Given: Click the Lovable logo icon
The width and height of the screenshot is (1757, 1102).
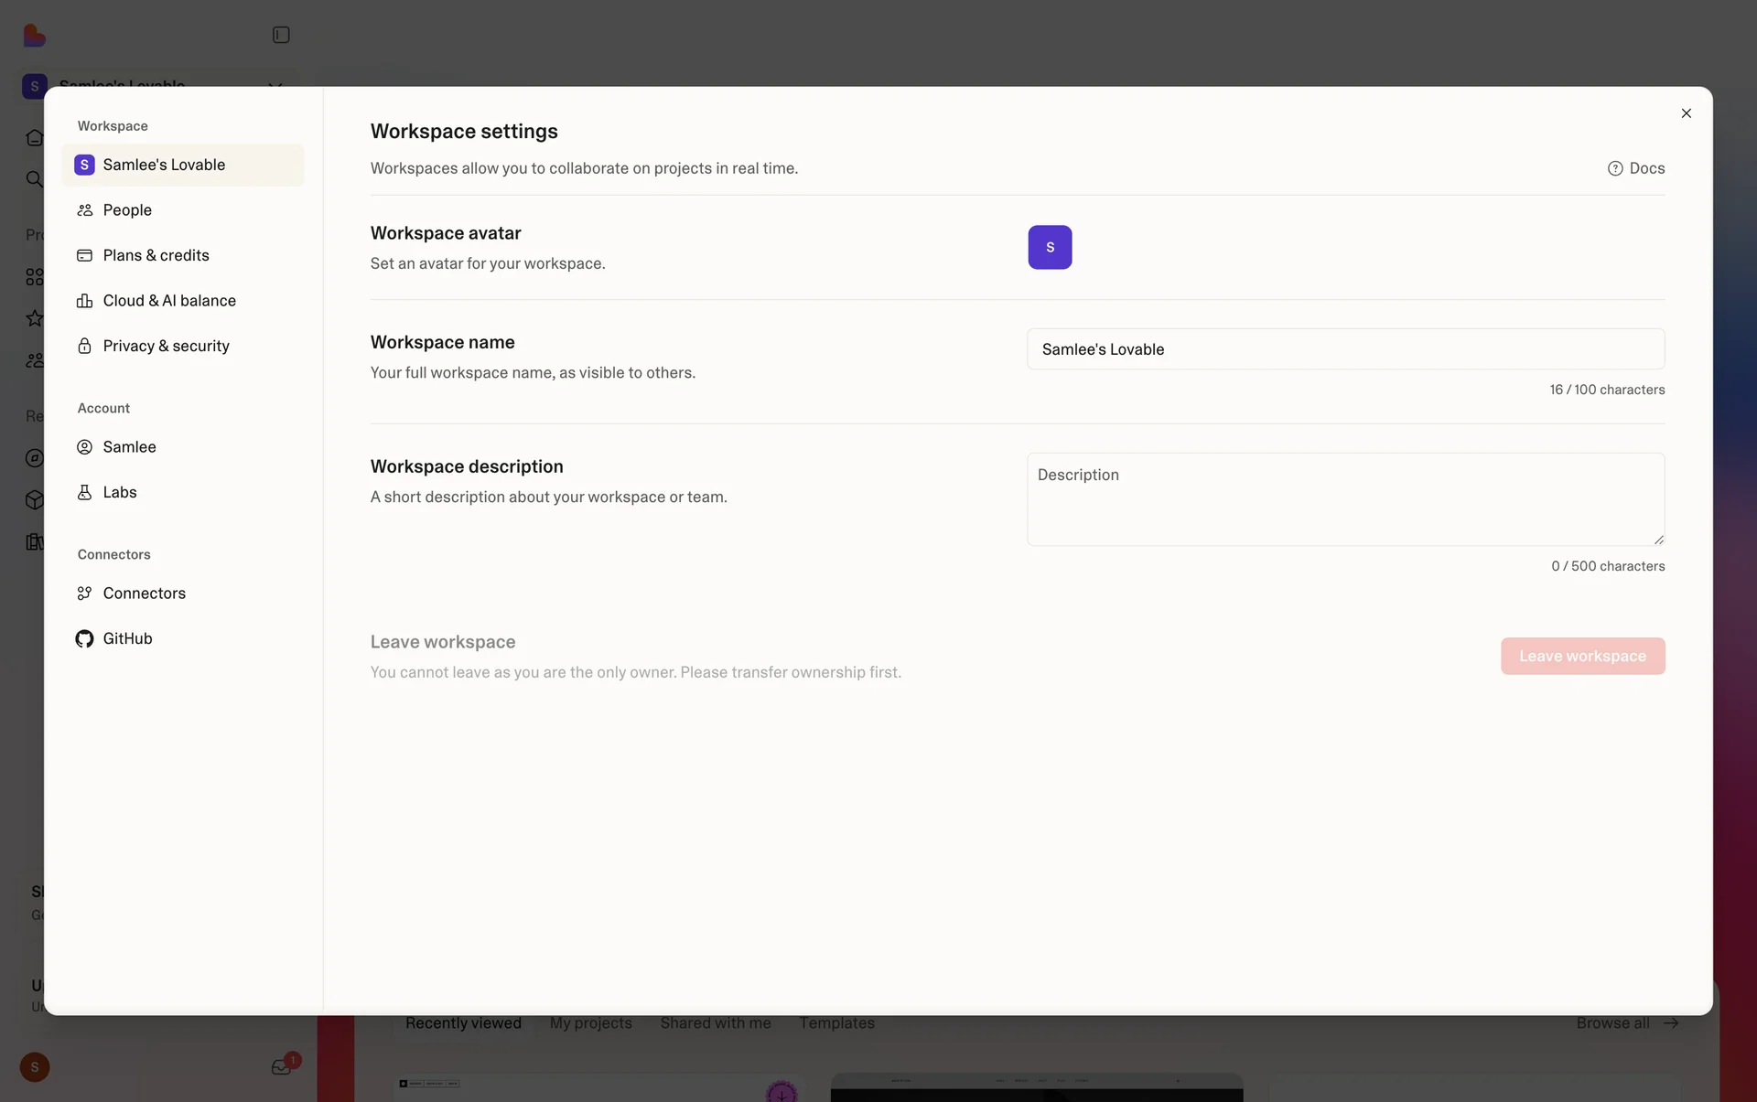Looking at the screenshot, I should pos(34,36).
